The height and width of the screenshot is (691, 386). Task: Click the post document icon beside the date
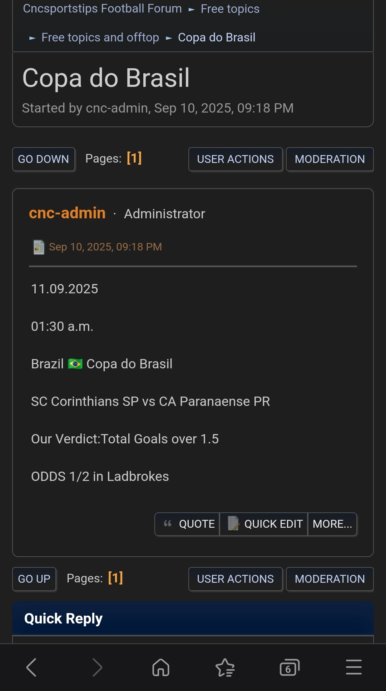39,247
